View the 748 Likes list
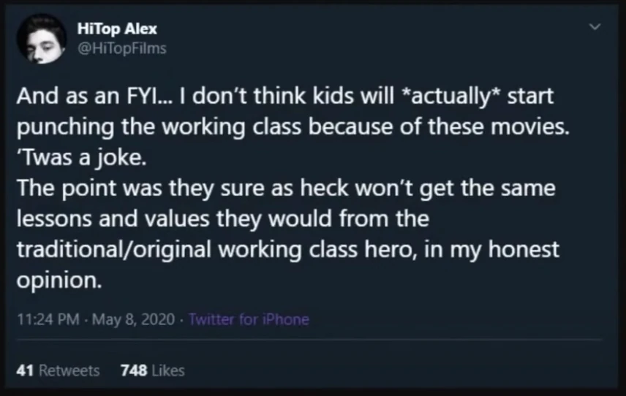Image resolution: width=626 pixels, height=396 pixels. coord(152,370)
